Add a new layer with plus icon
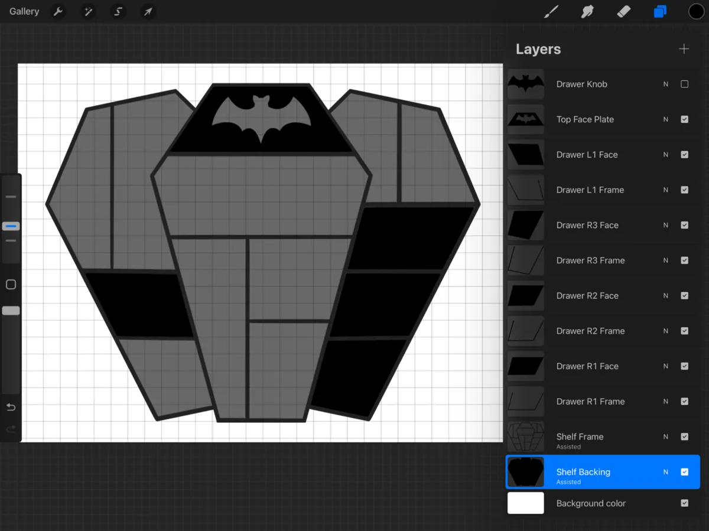The image size is (709, 531). [x=684, y=49]
